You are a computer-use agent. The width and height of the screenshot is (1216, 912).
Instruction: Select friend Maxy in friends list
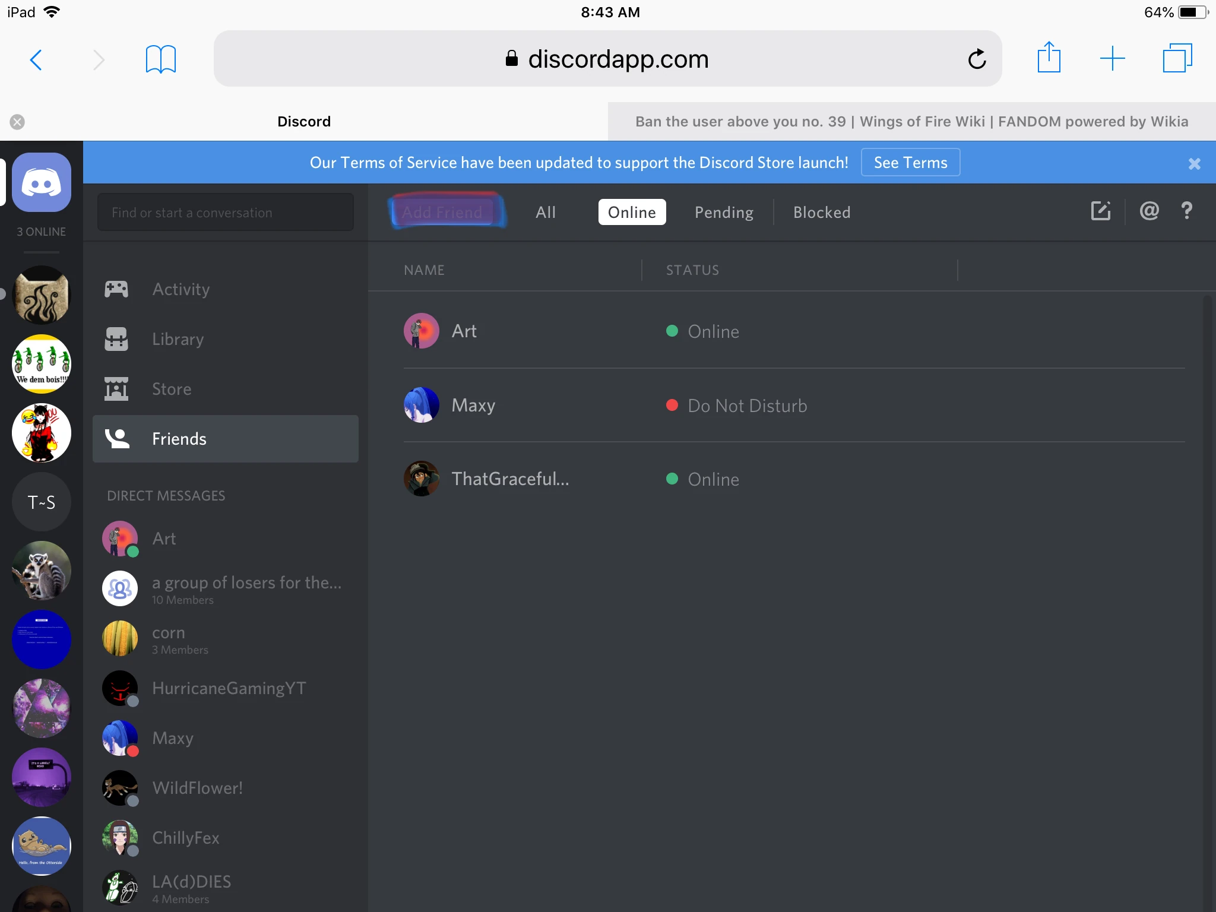pos(473,406)
